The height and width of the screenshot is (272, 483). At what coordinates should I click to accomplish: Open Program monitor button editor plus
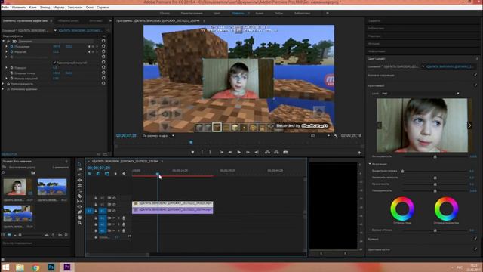359,153
